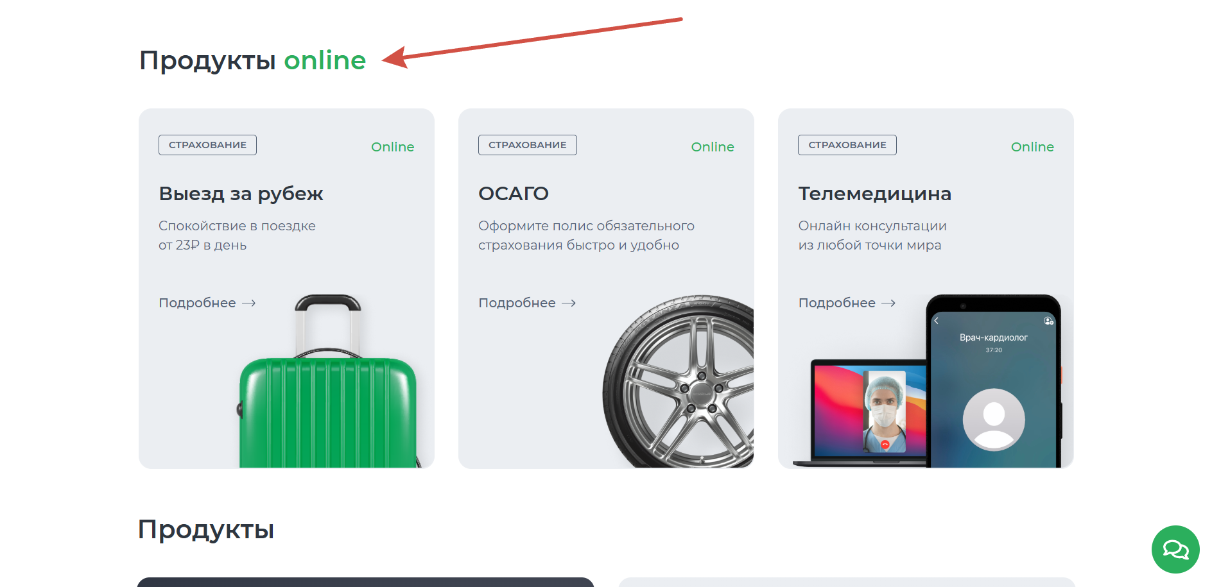Click the green suitcase image
Image resolution: width=1212 pixels, height=587 pixels.
click(x=327, y=382)
